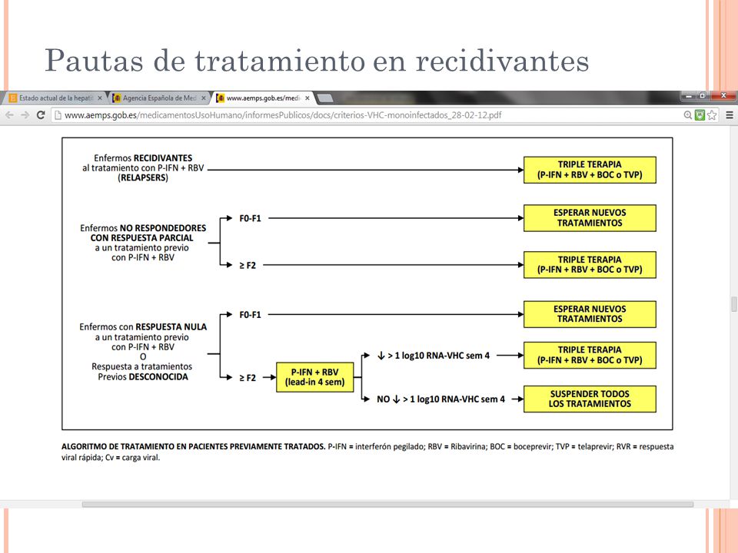
Task: Click the vertical scrollbar thumb at right
Action: 733,304
